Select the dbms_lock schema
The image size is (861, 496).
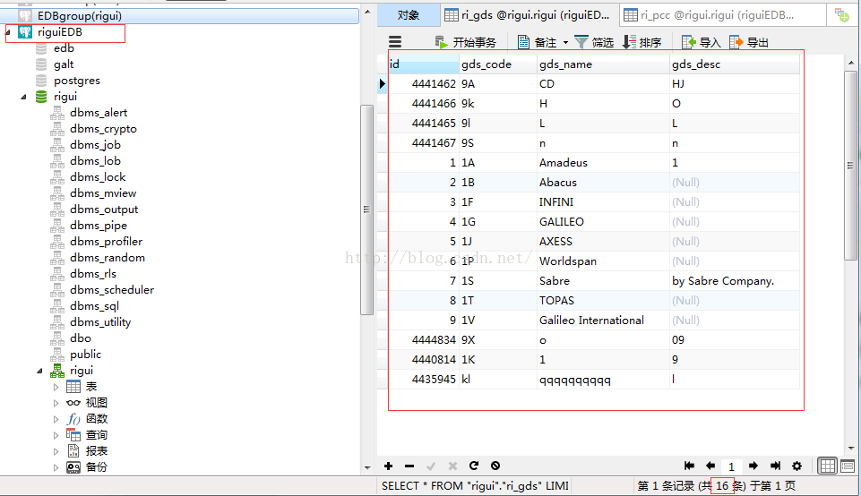(98, 177)
